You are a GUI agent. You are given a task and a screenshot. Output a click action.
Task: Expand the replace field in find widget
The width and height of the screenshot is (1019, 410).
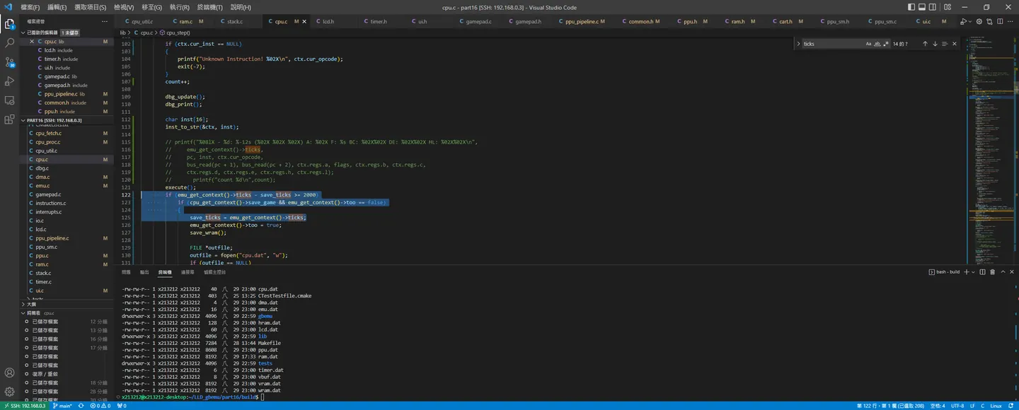tap(798, 44)
